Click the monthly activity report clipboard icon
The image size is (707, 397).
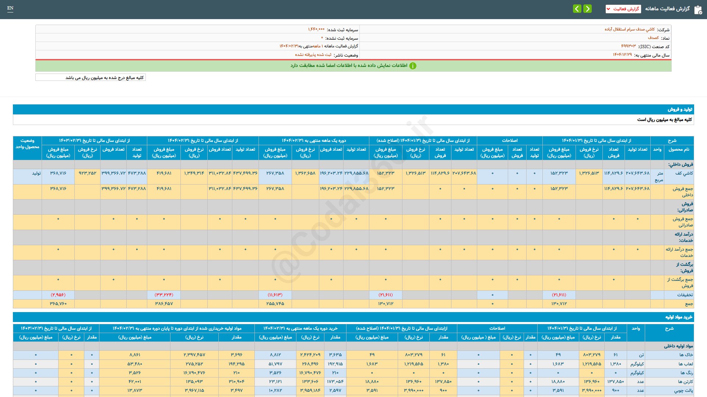[x=697, y=9]
